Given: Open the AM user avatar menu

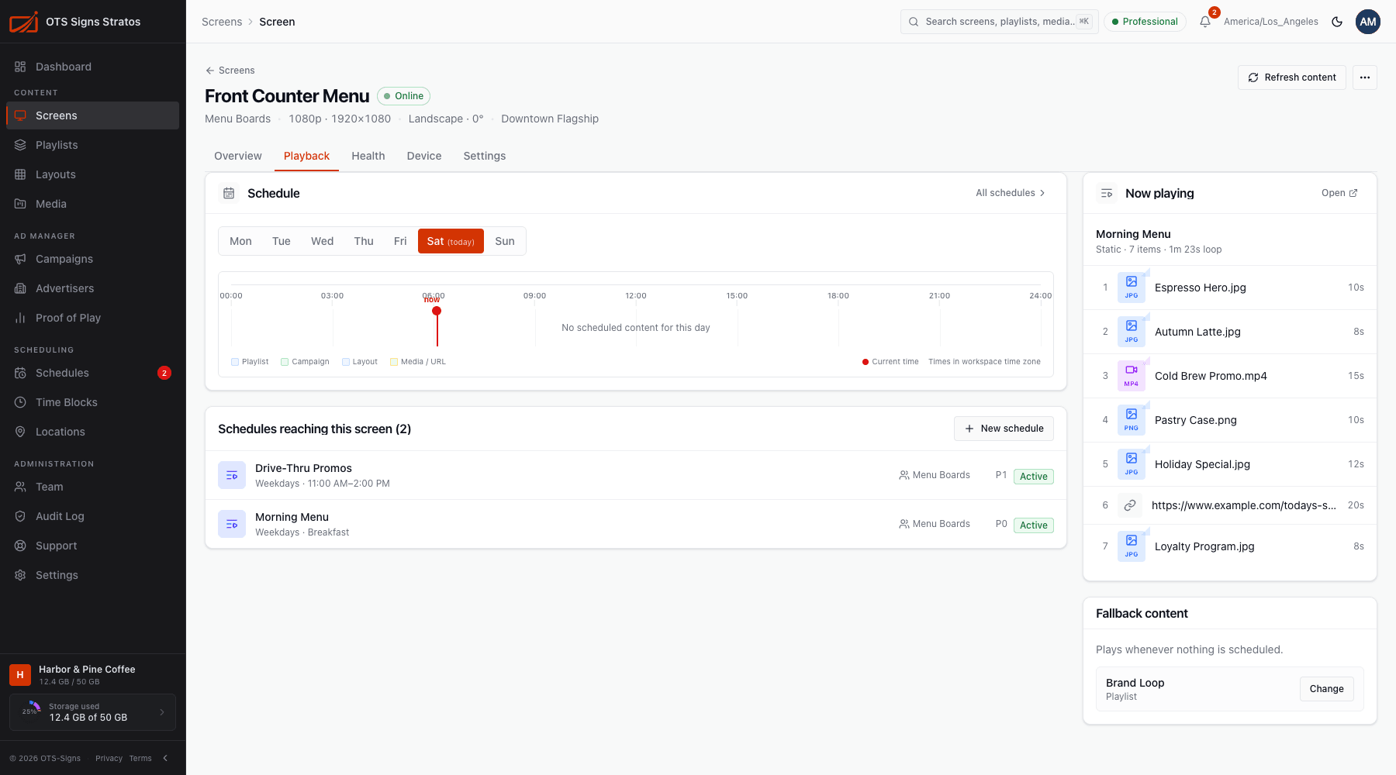Looking at the screenshot, I should pos(1368,22).
